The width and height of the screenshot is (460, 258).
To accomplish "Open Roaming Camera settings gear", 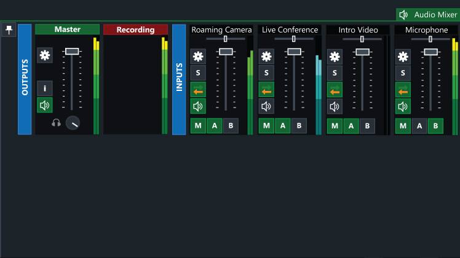I will pos(197,57).
